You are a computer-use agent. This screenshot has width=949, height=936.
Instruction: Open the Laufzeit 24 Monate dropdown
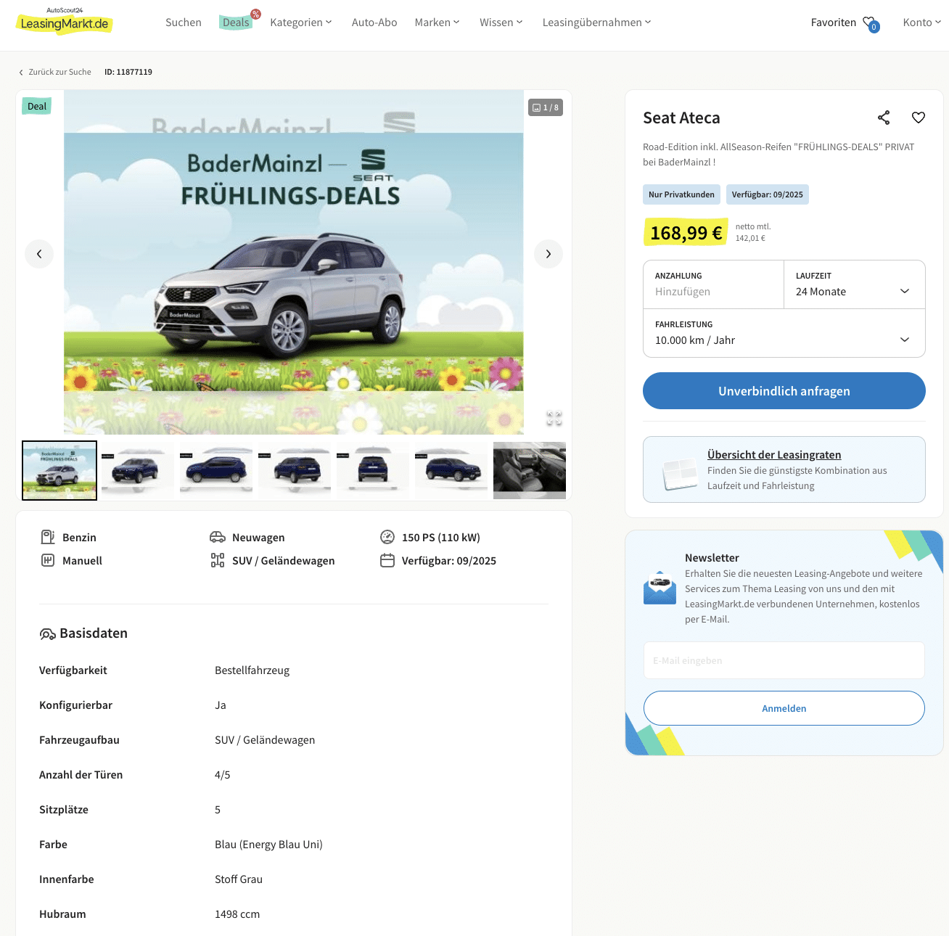(x=855, y=284)
